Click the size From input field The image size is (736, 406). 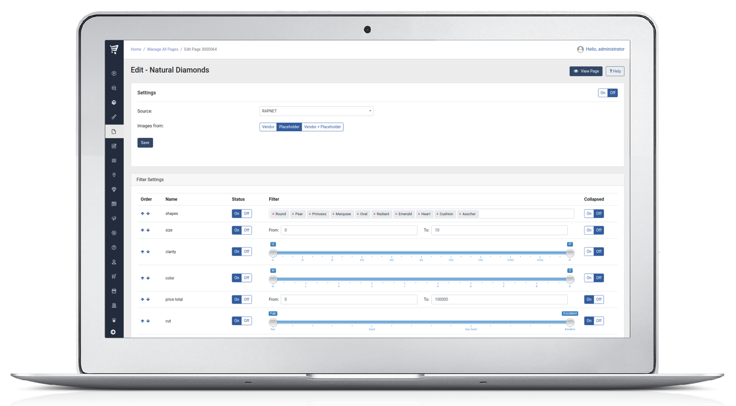tap(349, 230)
